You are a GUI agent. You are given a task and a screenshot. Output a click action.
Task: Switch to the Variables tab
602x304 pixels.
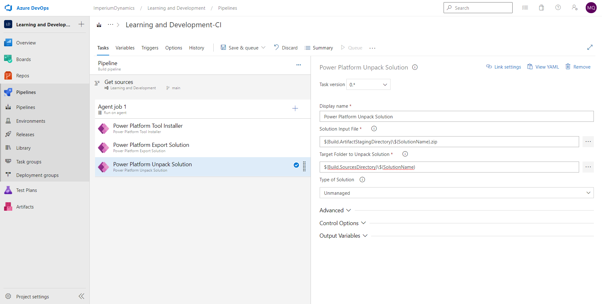point(125,48)
